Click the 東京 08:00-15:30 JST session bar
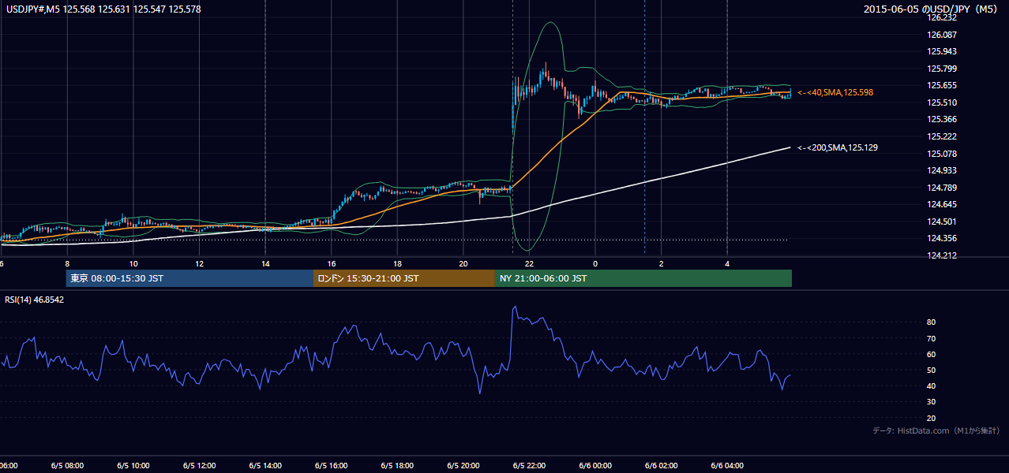1009x473 pixels. (189, 278)
